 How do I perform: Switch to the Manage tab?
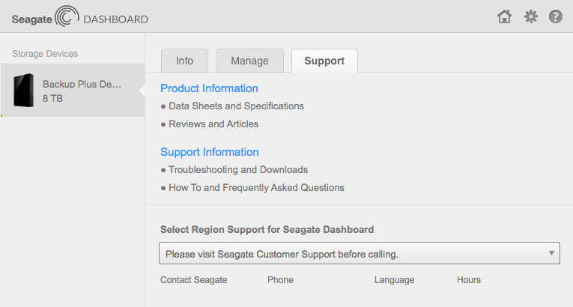click(249, 61)
